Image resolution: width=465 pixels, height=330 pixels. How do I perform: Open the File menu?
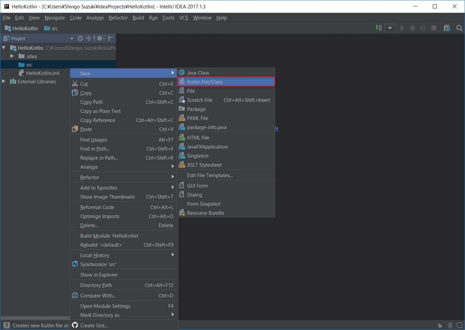coord(6,18)
